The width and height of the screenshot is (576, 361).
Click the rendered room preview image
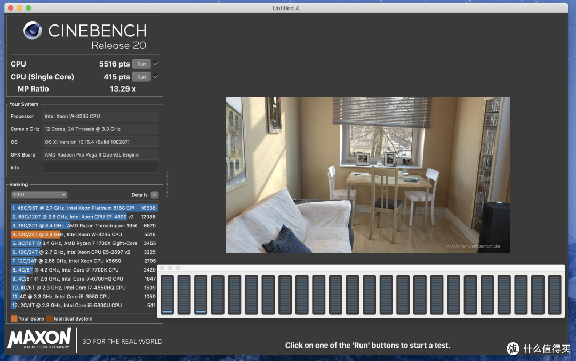point(367,175)
